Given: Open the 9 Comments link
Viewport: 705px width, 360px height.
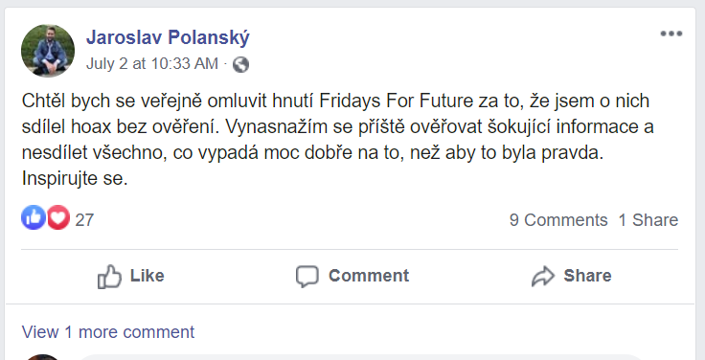Looking at the screenshot, I should click(558, 220).
